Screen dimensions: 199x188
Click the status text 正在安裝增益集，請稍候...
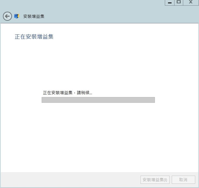[68, 93]
